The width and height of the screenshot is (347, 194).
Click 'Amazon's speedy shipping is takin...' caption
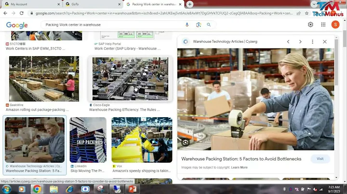[x=142, y=170]
